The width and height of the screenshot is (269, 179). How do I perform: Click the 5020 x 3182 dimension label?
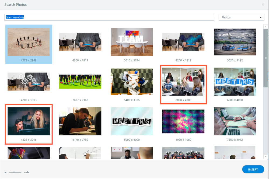click(x=235, y=60)
